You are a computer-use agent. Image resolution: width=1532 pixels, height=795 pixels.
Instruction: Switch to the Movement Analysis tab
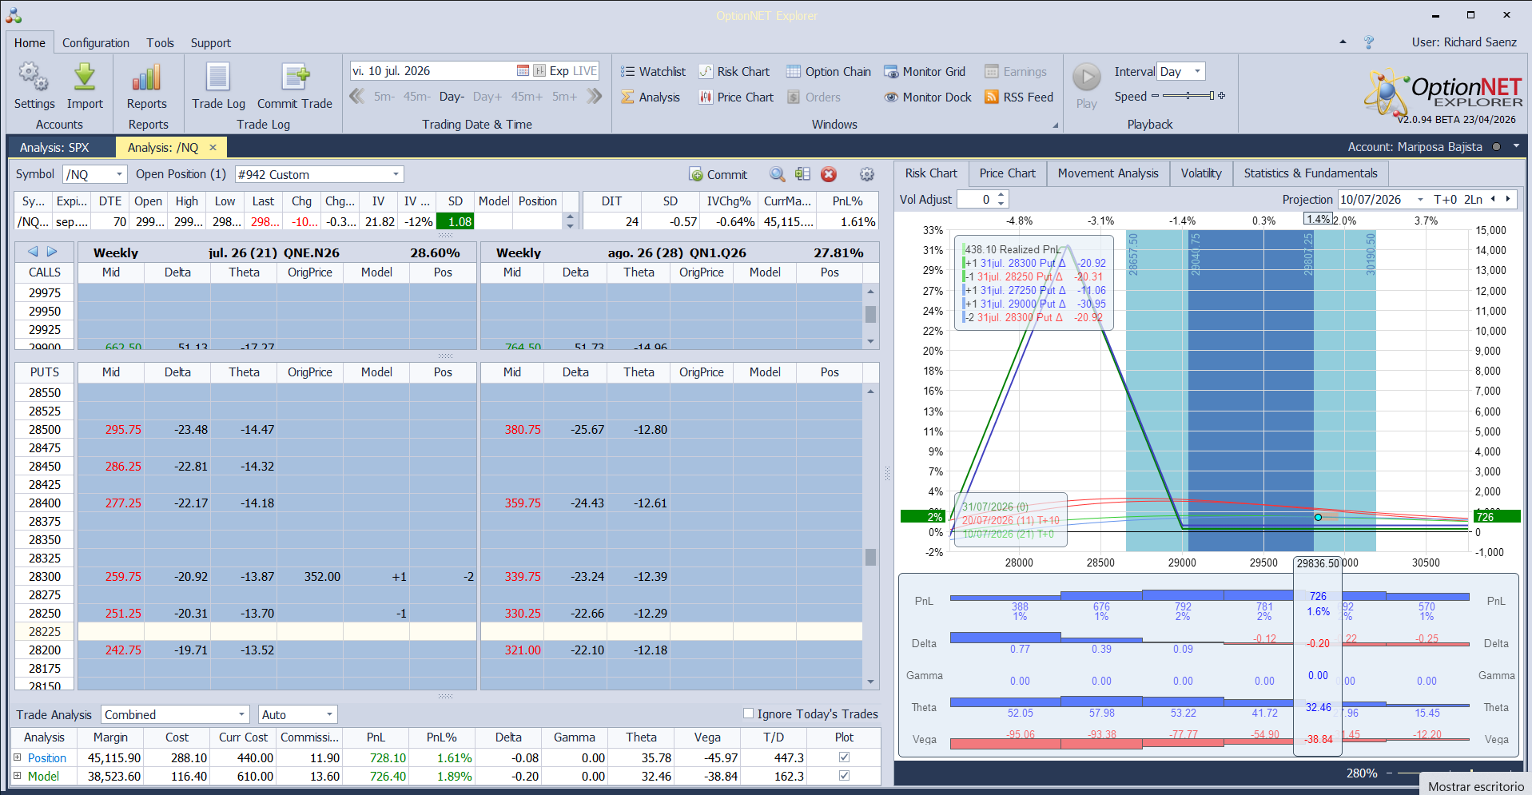pyautogui.click(x=1108, y=173)
